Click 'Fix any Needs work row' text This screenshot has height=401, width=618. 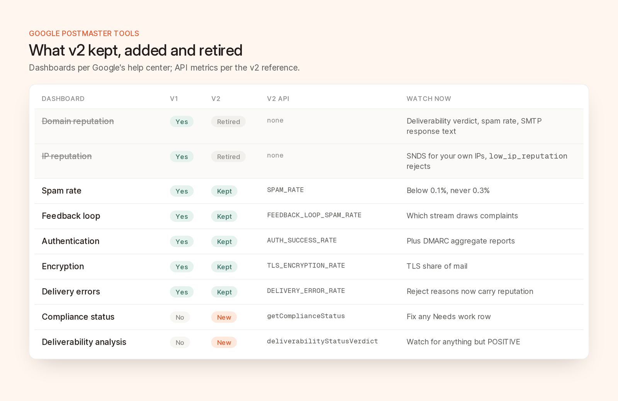[x=448, y=316]
